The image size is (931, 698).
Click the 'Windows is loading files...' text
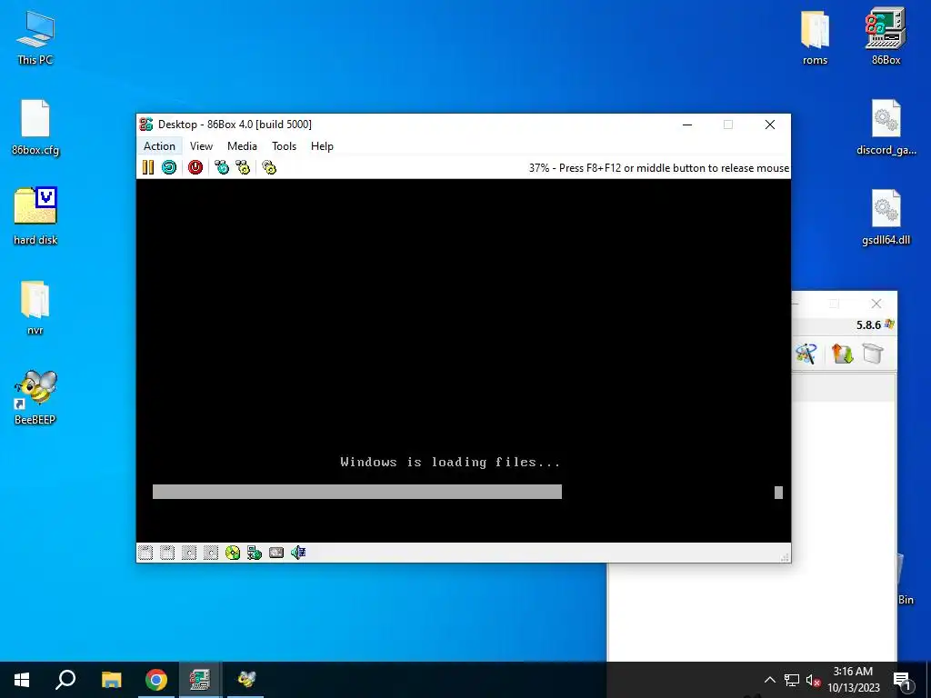451,462
